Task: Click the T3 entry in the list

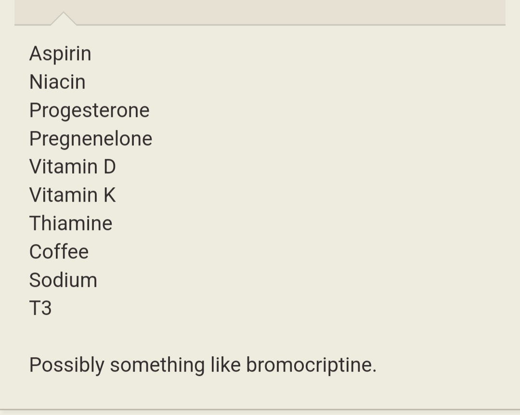Action: click(x=40, y=308)
